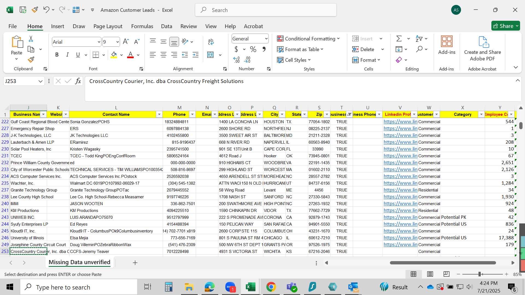Switch to Page Layout view in status bar
This screenshot has width=525, height=295.
click(x=430, y=274)
